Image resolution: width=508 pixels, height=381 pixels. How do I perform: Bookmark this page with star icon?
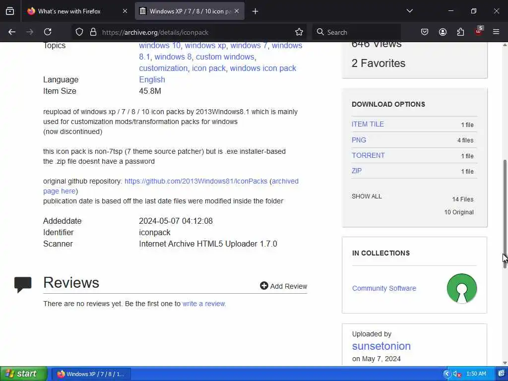tap(299, 32)
